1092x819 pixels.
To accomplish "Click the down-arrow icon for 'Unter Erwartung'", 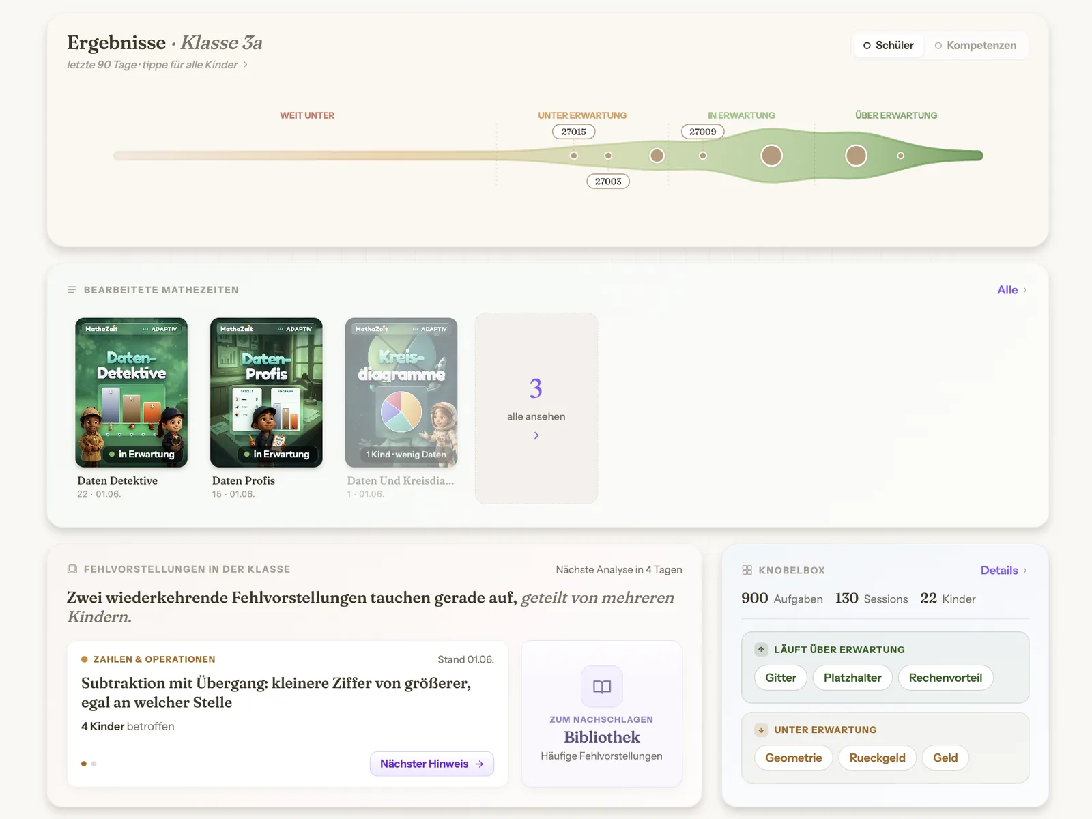I will (x=761, y=730).
